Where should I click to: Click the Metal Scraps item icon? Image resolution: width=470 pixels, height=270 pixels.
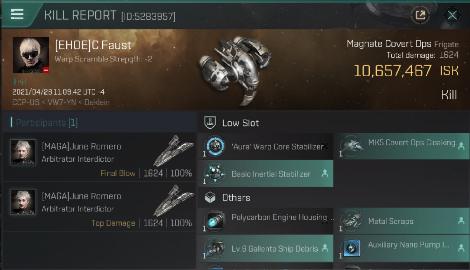[x=352, y=221]
